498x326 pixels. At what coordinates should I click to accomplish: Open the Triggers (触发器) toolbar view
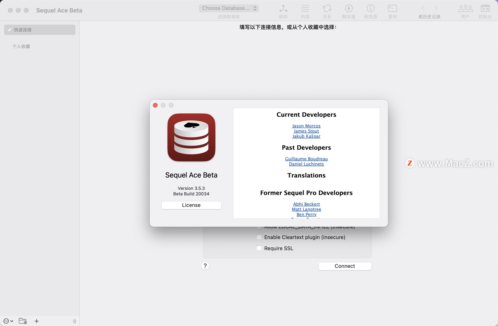pos(349,12)
